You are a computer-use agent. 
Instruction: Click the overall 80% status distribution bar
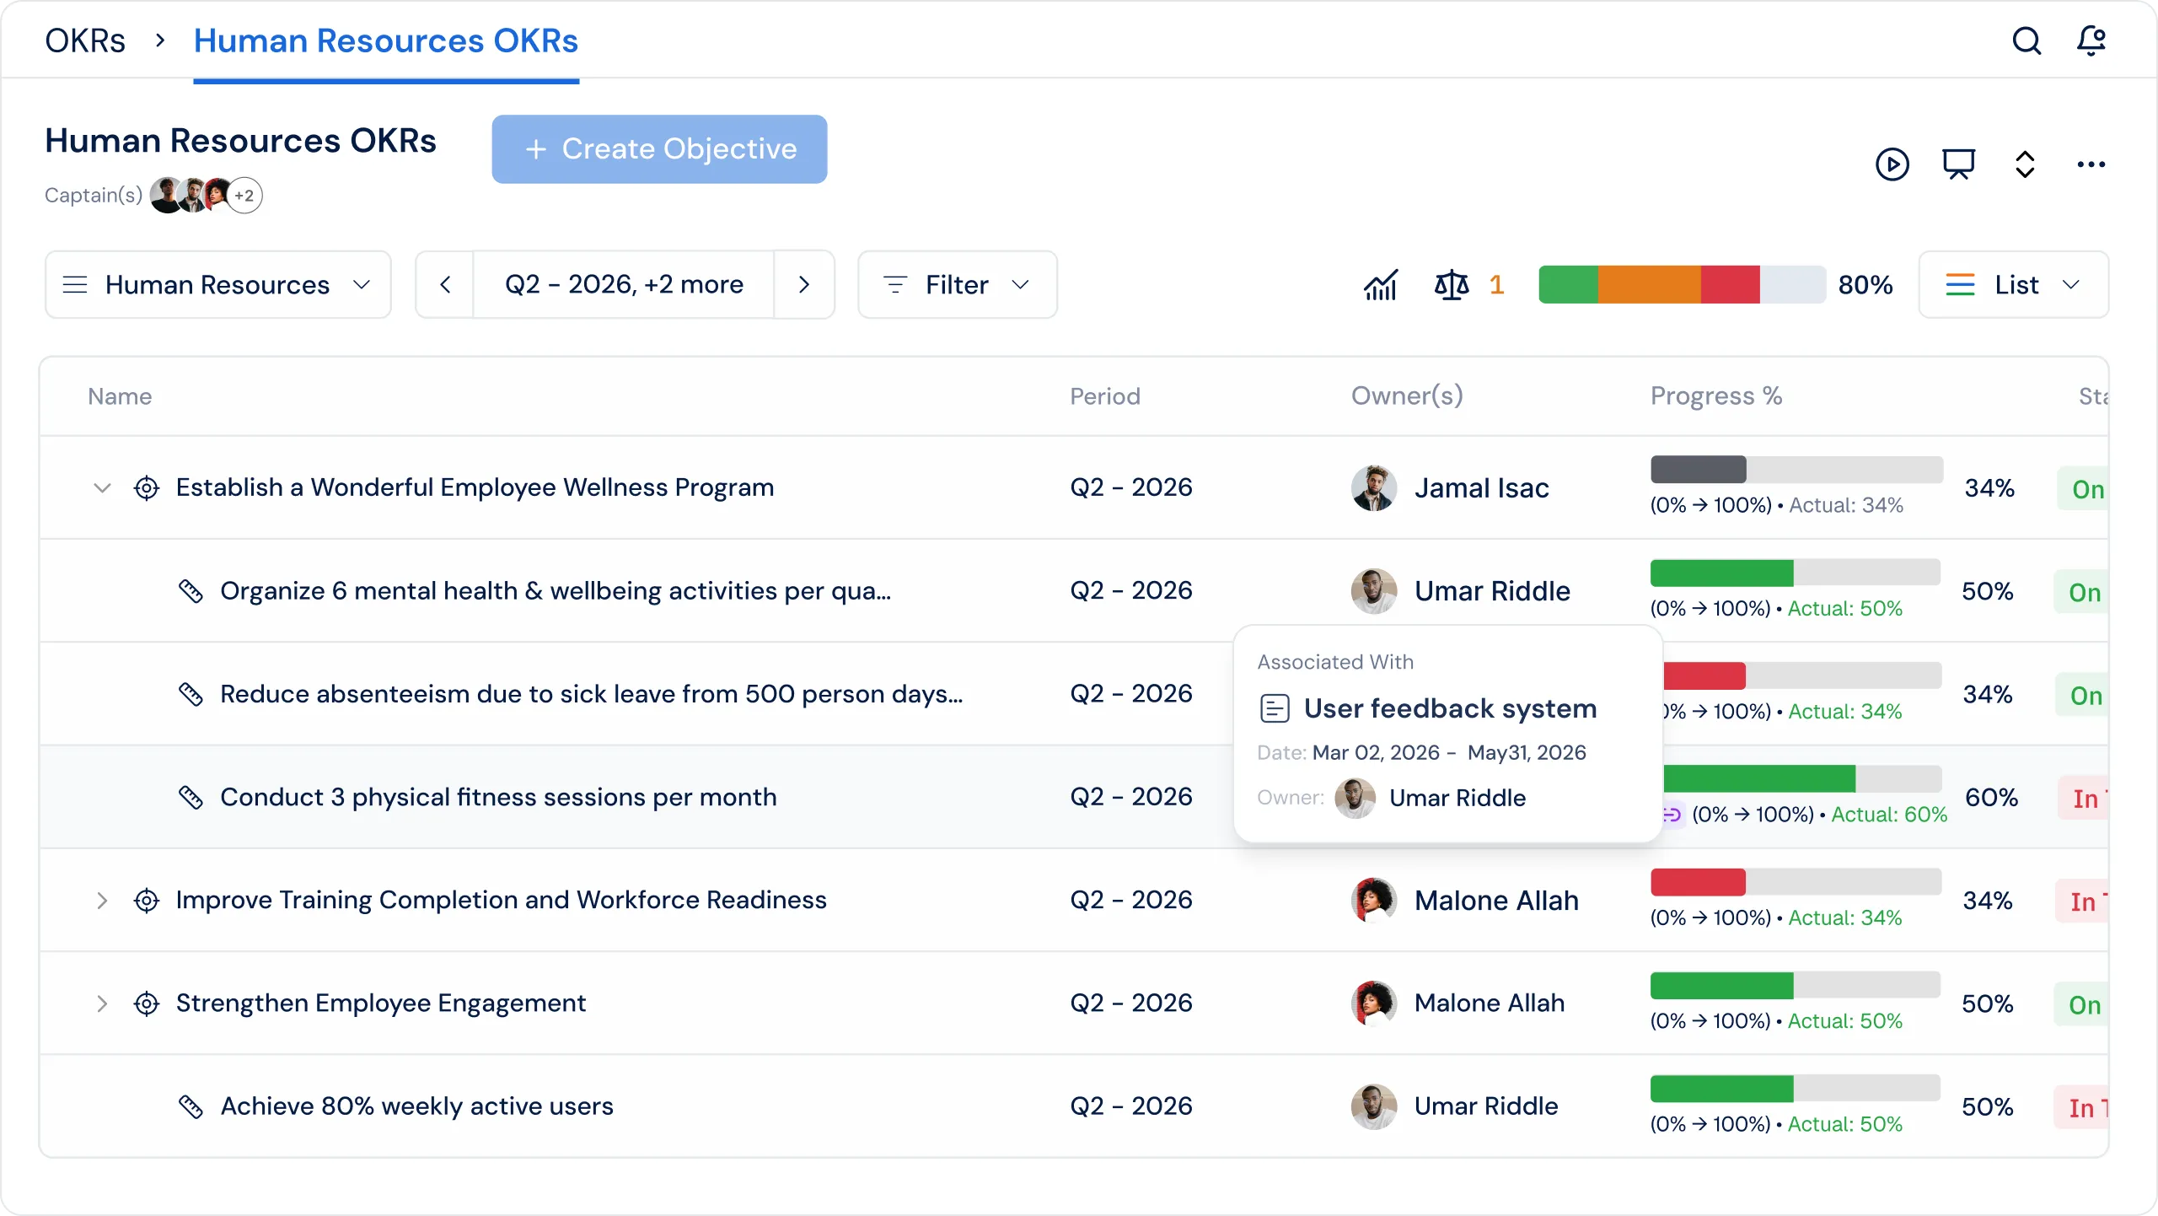[x=1682, y=285]
